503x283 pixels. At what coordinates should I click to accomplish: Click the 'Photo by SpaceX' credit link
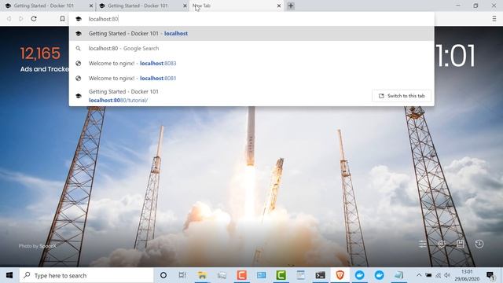(37, 246)
